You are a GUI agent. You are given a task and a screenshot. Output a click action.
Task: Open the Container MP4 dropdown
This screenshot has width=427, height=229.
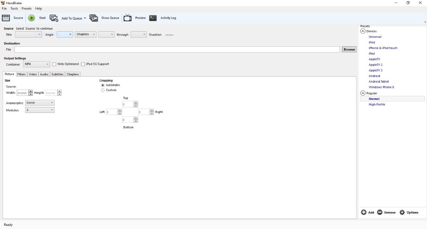(x=37, y=64)
